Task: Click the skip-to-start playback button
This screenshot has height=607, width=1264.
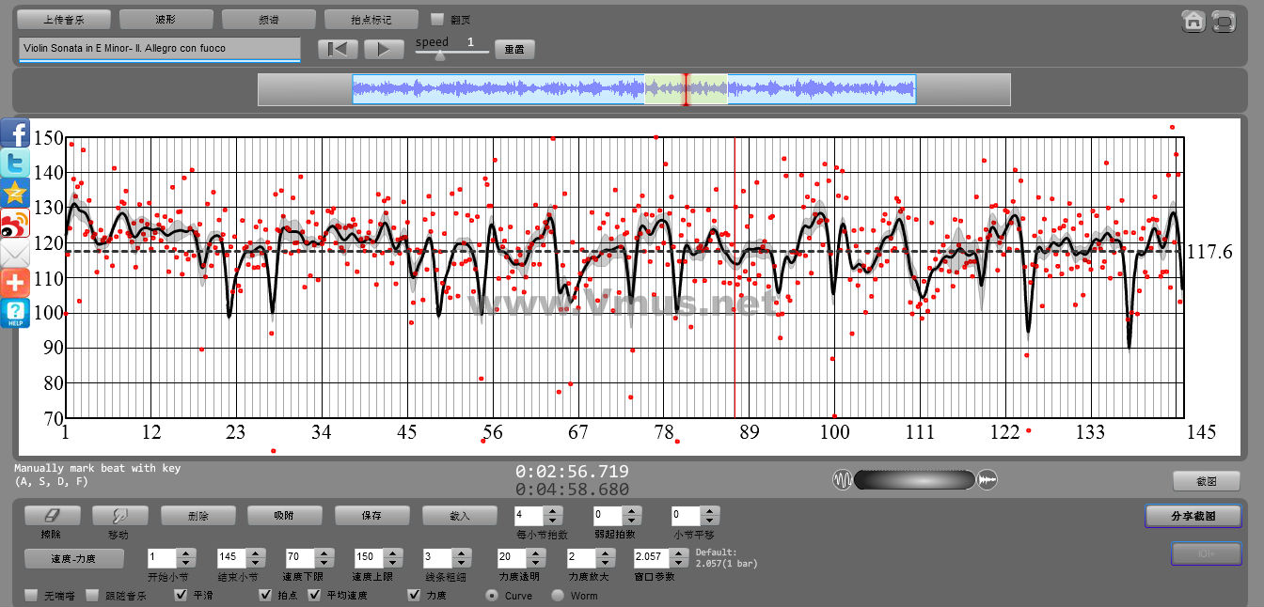Action: coord(339,49)
